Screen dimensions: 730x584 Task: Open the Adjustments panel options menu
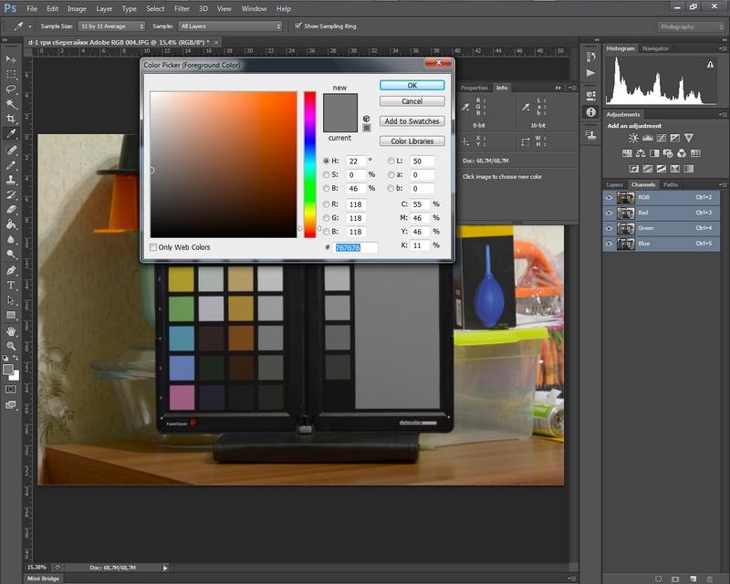coord(722,115)
